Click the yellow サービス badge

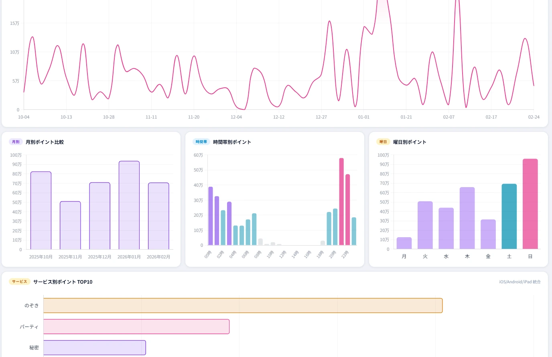[19, 282]
